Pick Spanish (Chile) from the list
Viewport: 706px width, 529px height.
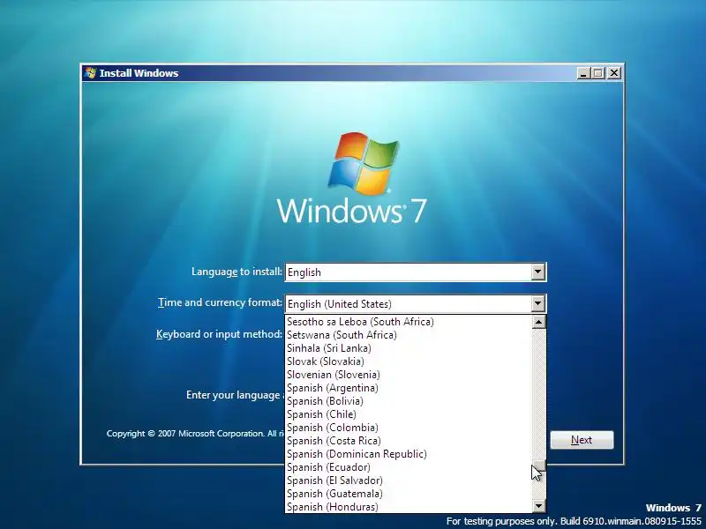[409, 414]
